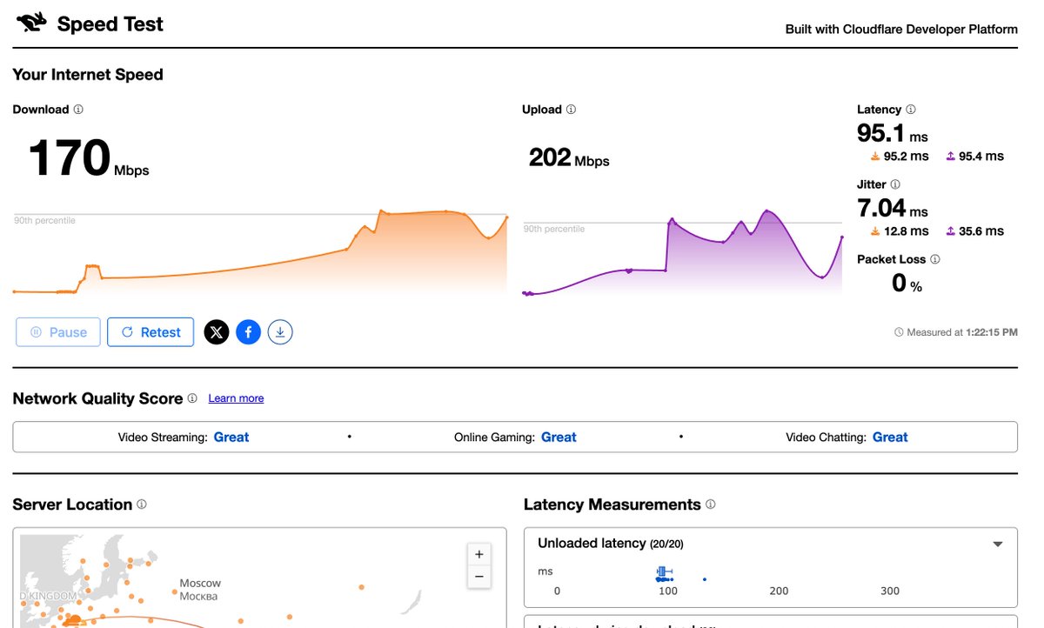Click the orange download speed chart
The image size is (1044, 628).
tap(260, 252)
